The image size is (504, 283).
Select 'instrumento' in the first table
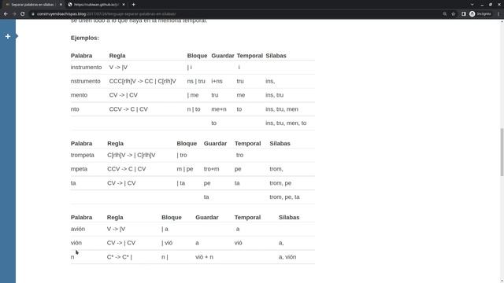[86, 67]
